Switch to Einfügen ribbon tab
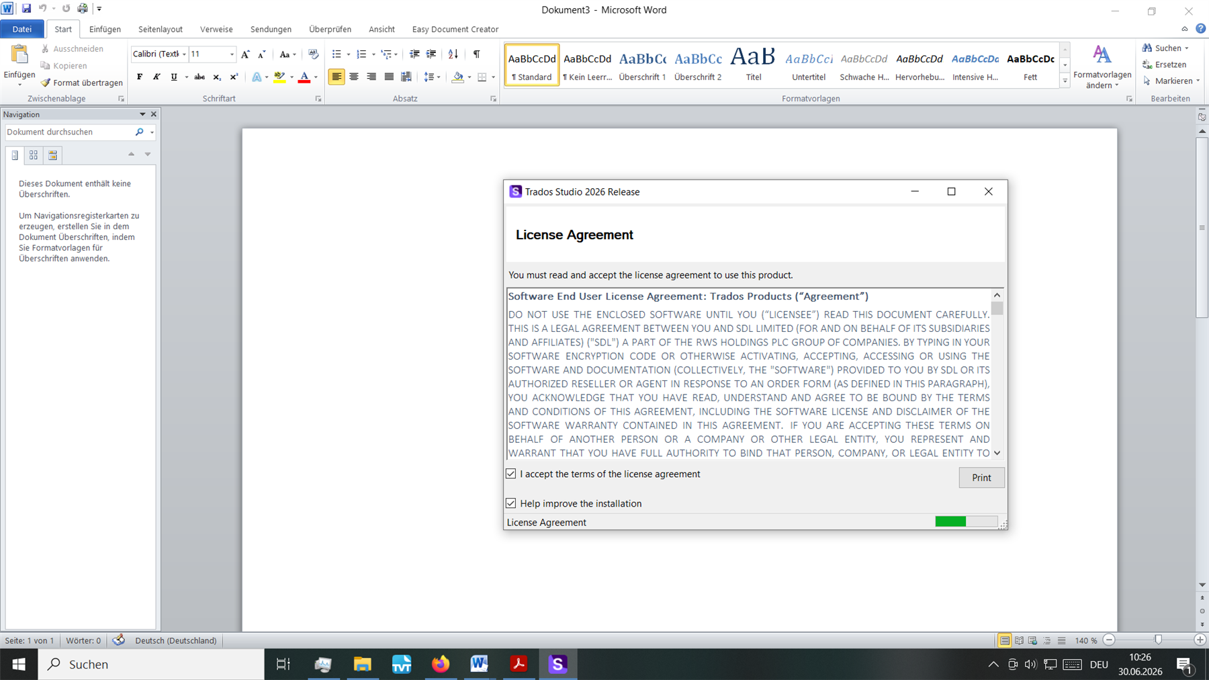Viewport: 1209px width, 680px height. point(105,29)
